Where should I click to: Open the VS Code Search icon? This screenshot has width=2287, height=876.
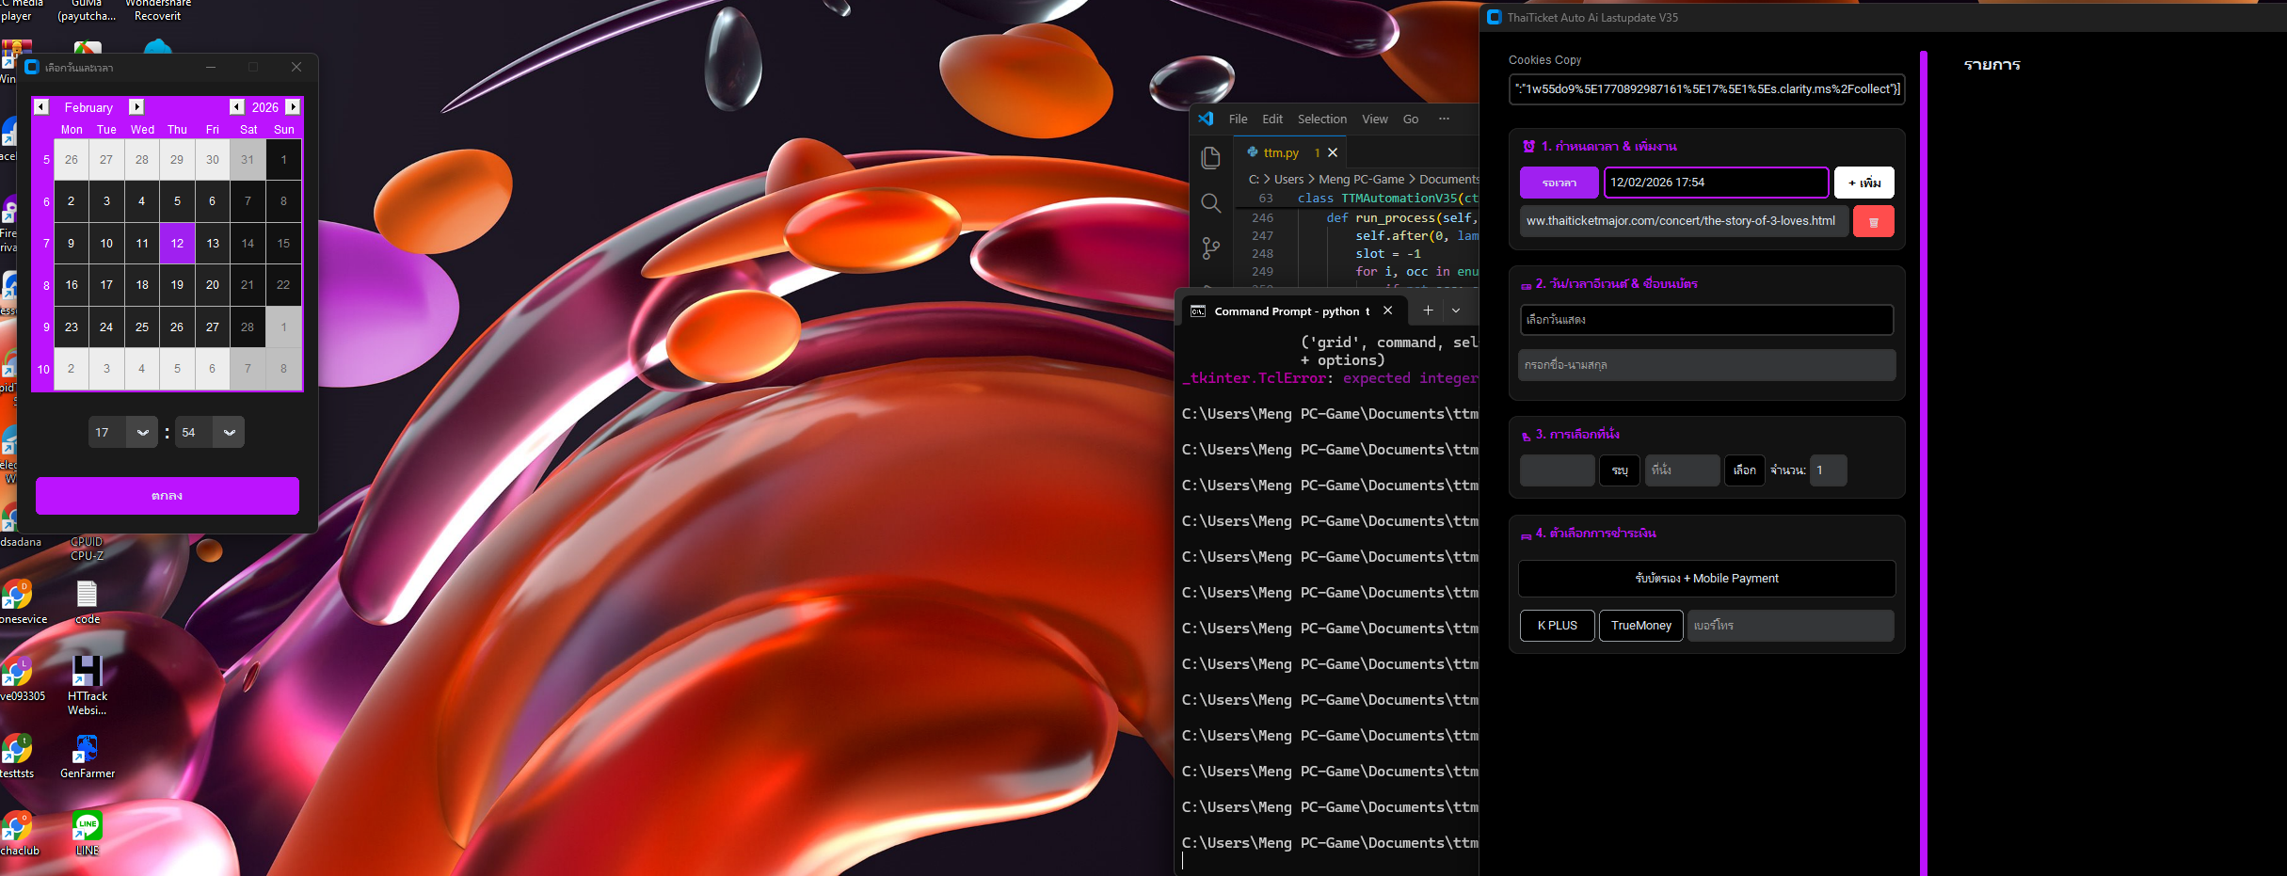(x=1211, y=203)
